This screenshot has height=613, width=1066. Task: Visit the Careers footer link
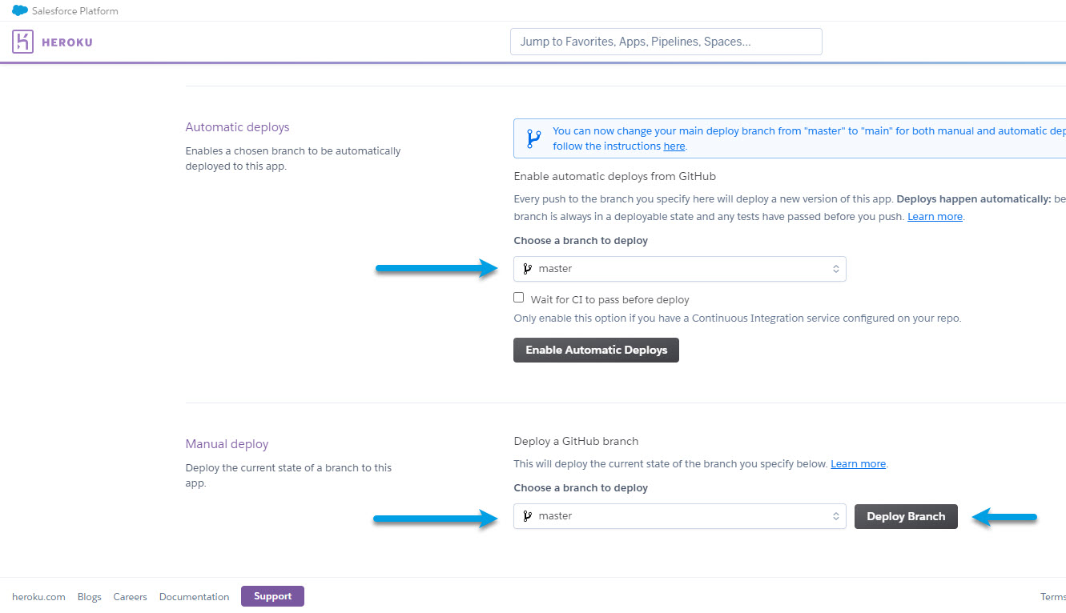(x=130, y=597)
